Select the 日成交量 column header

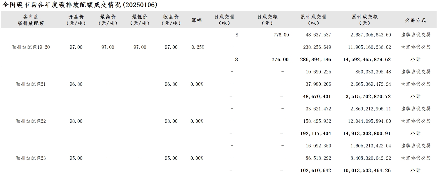coord(224,20)
